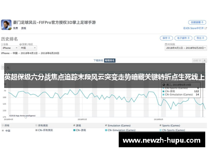Switch to the 畅销排名 tab
Viewport: 209px width, 151px height.
click(x=110, y=60)
